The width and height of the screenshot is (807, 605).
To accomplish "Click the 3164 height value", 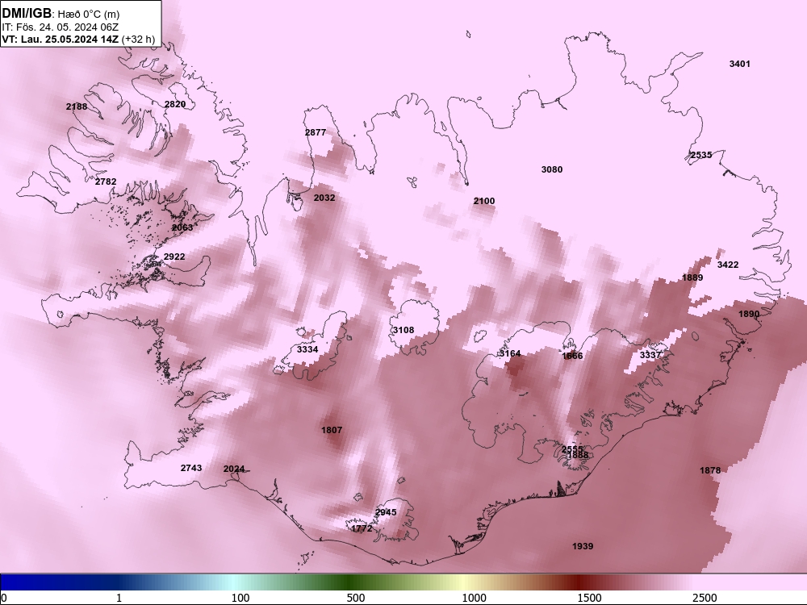I will click(510, 353).
